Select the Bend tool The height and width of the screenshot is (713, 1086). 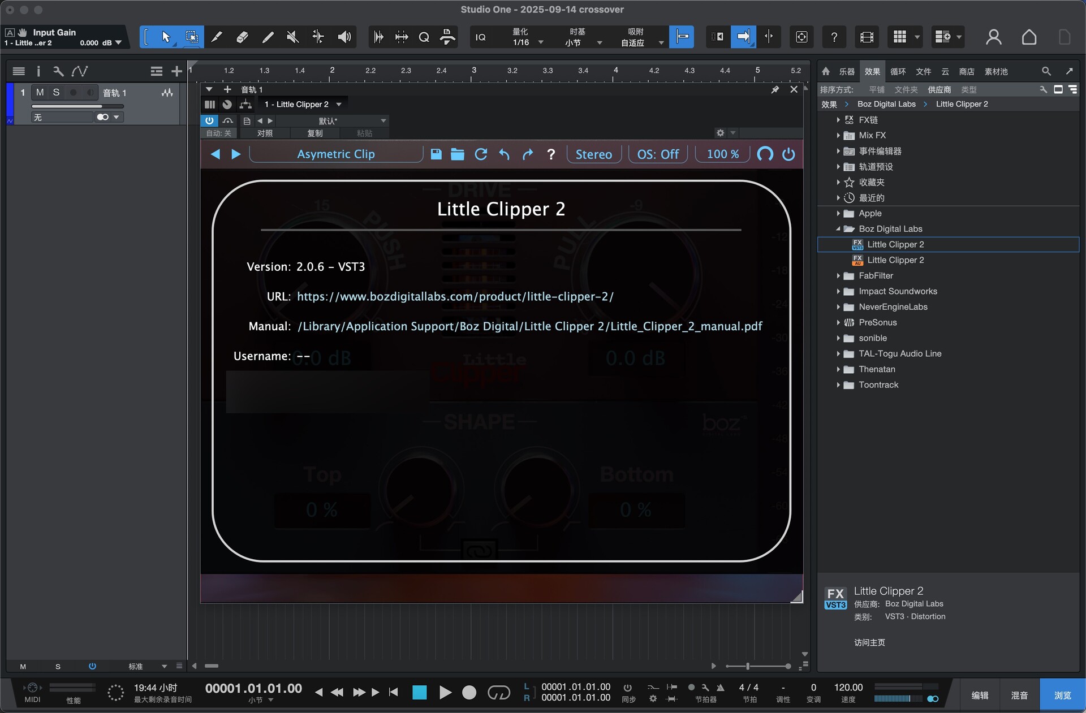(318, 37)
